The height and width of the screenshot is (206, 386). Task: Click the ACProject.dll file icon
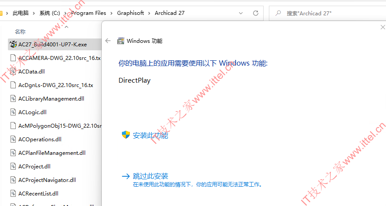13,166
